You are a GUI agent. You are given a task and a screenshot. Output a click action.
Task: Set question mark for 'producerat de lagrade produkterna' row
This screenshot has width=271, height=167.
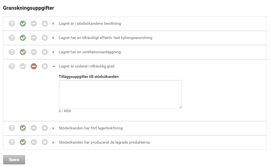12,142
